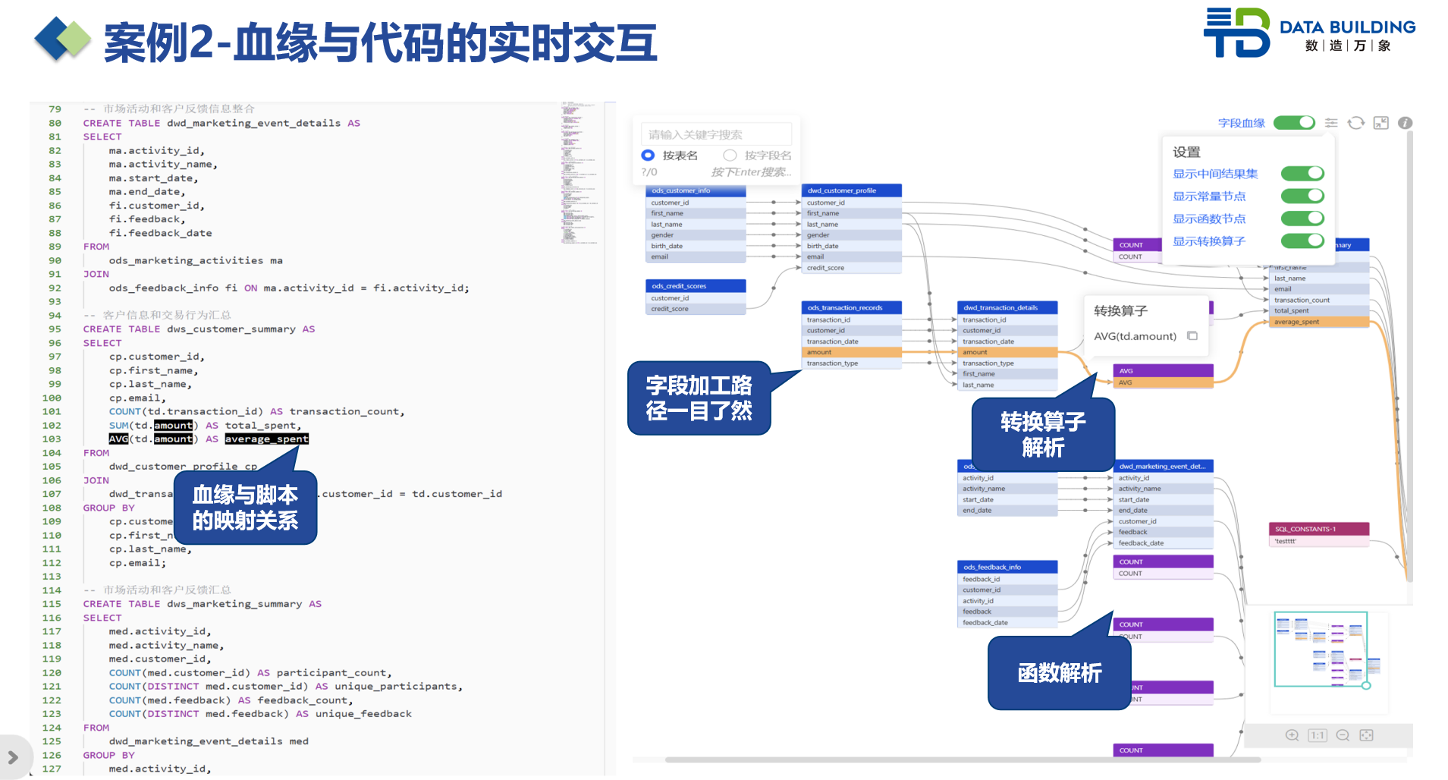Click transaction_count alias in code line 101

[344, 412]
